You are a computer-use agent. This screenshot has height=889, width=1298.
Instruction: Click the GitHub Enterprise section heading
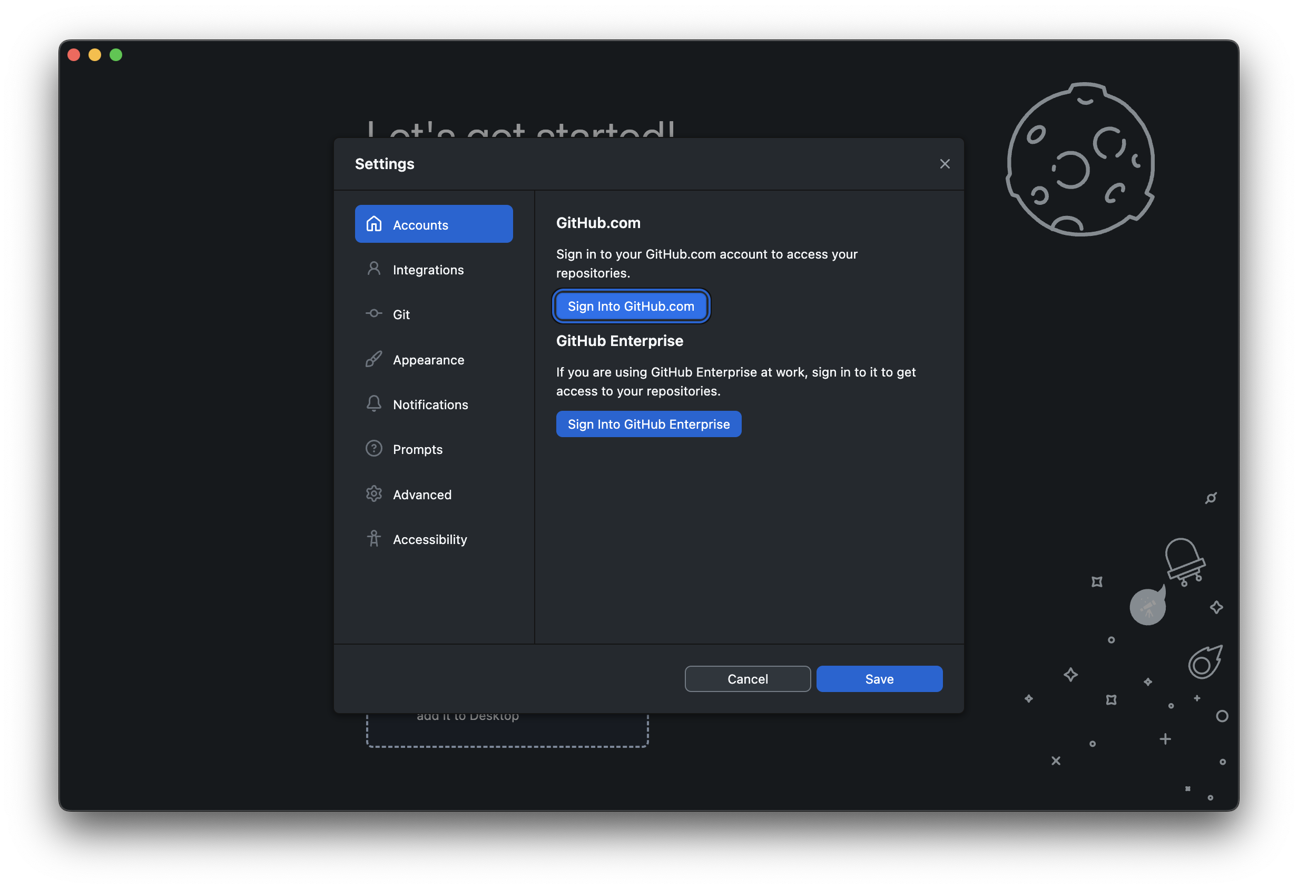tap(619, 341)
